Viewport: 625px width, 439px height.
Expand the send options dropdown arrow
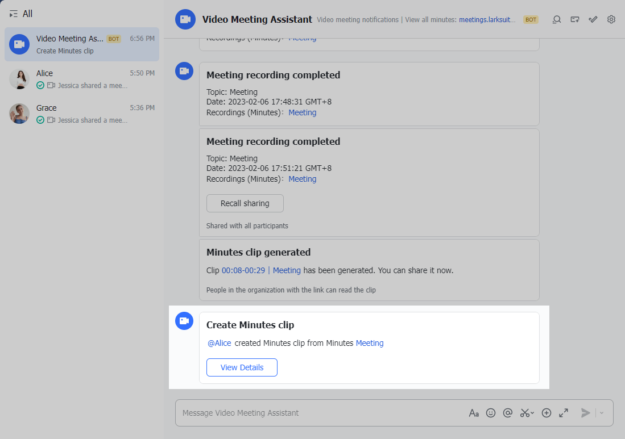tap(602, 413)
